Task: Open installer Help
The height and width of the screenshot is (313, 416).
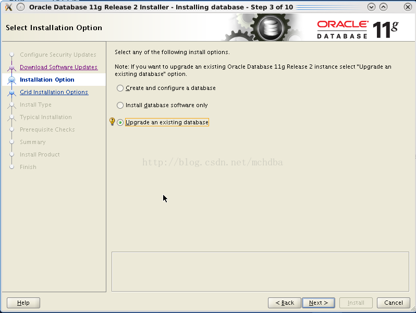Action: click(x=23, y=303)
